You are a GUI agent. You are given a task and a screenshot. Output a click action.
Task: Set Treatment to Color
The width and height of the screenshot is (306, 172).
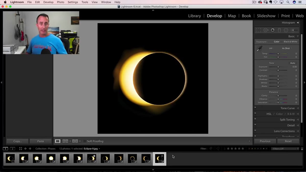tap(277, 42)
